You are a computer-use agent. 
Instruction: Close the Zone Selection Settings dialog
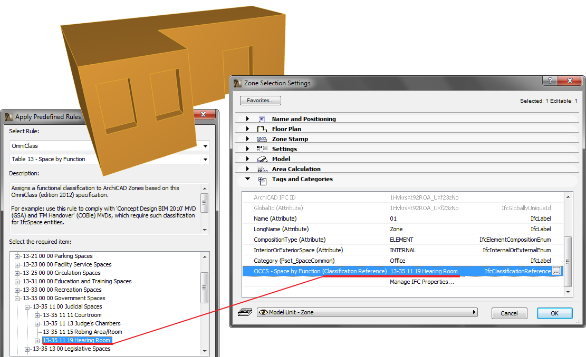point(570,81)
